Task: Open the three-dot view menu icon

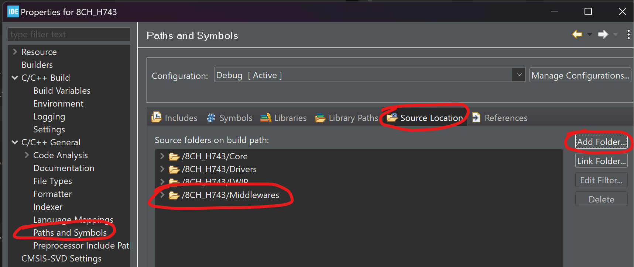Action: [x=628, y=35]
